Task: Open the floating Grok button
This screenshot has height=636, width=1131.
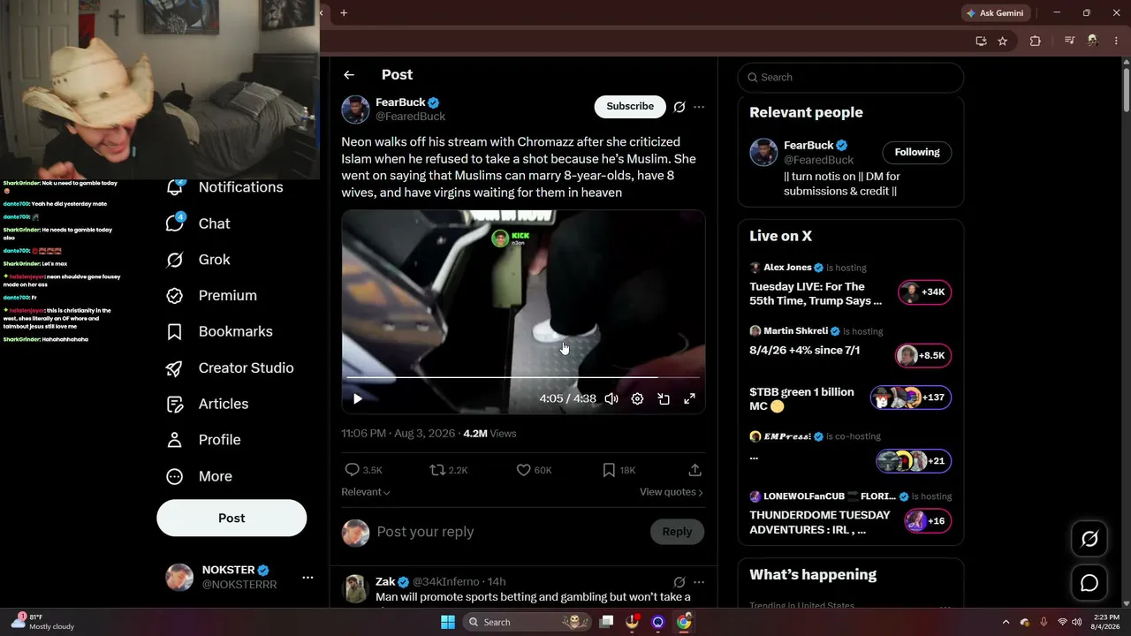Action: 1089,539
